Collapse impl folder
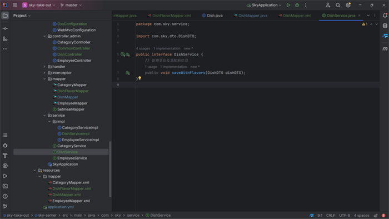The image size is (389, 219). tap(49, 122)
